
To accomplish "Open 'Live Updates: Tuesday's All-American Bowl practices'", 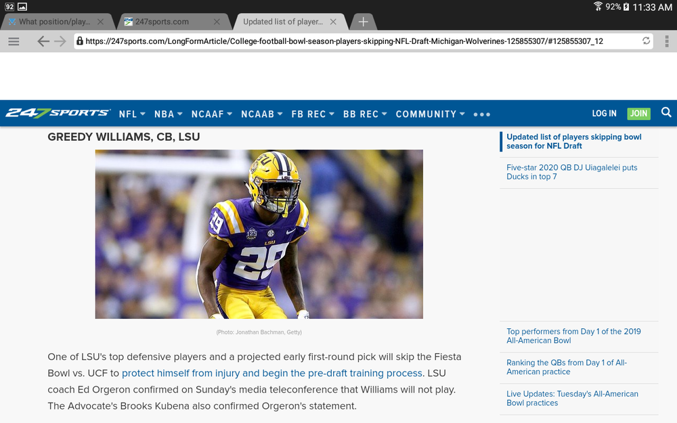I will coord(572,398).
